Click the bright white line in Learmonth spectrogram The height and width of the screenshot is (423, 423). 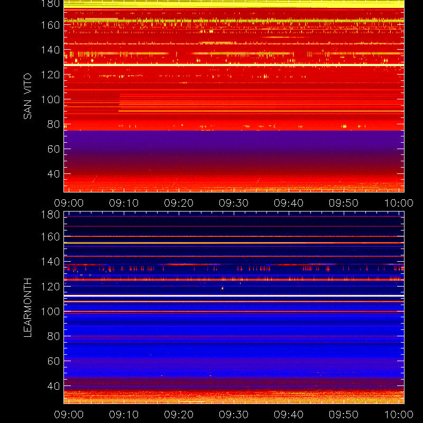click(234, 296)
